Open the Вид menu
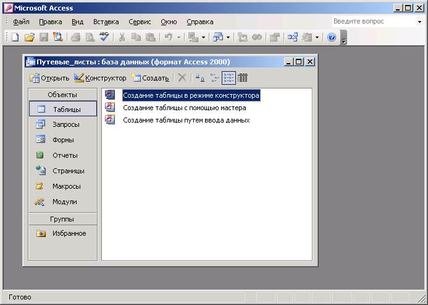The image size is (428, 305). pos(78,22)
